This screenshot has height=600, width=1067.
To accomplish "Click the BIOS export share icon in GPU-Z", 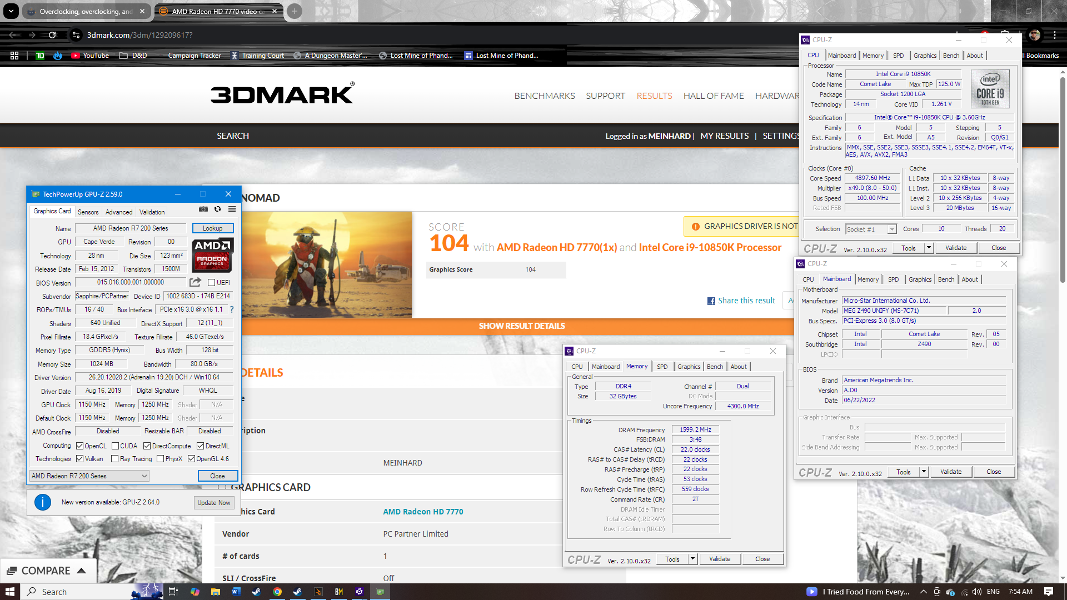I will (x=195, y=282).
